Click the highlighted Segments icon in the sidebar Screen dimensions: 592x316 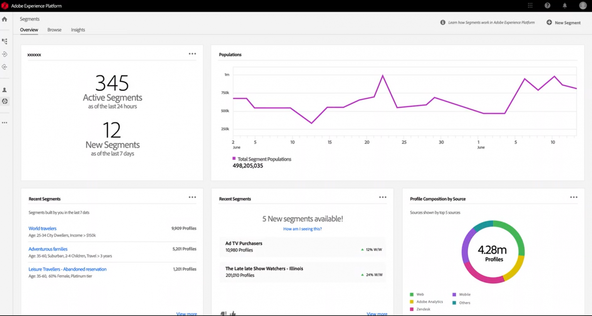[5, 101]
